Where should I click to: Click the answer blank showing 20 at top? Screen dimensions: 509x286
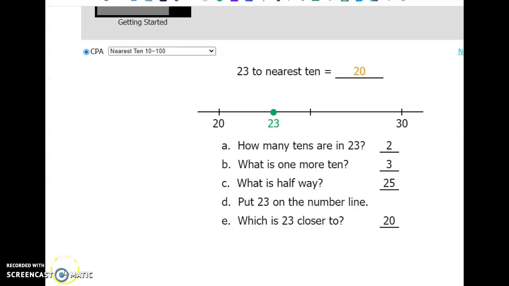click(359, 71)
